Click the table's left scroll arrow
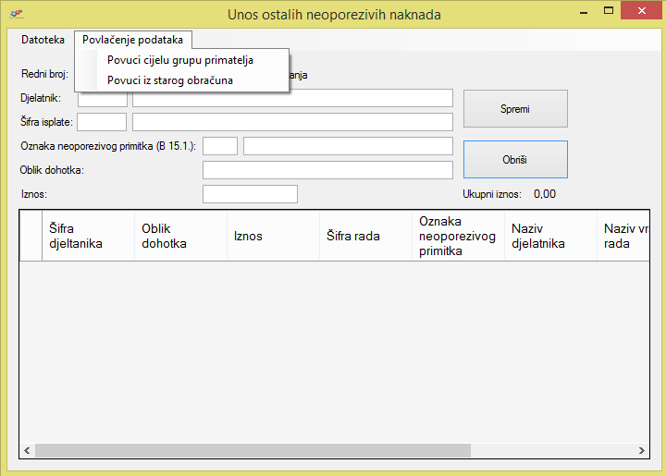The height and width of the screenshot is (476, 666). tap(27, 450)
